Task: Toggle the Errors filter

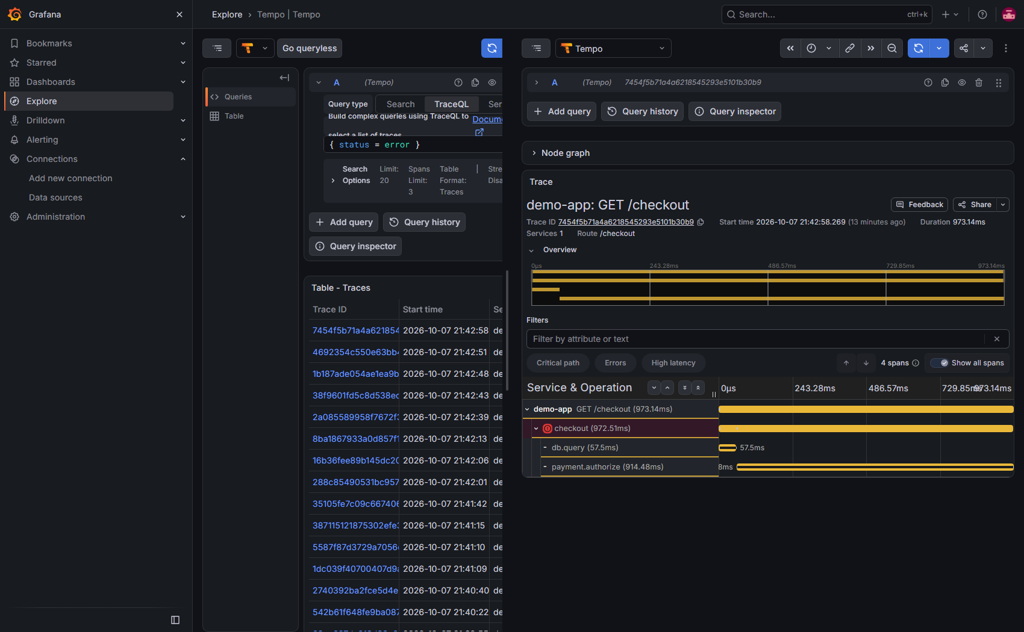Action: click(615, 363)
